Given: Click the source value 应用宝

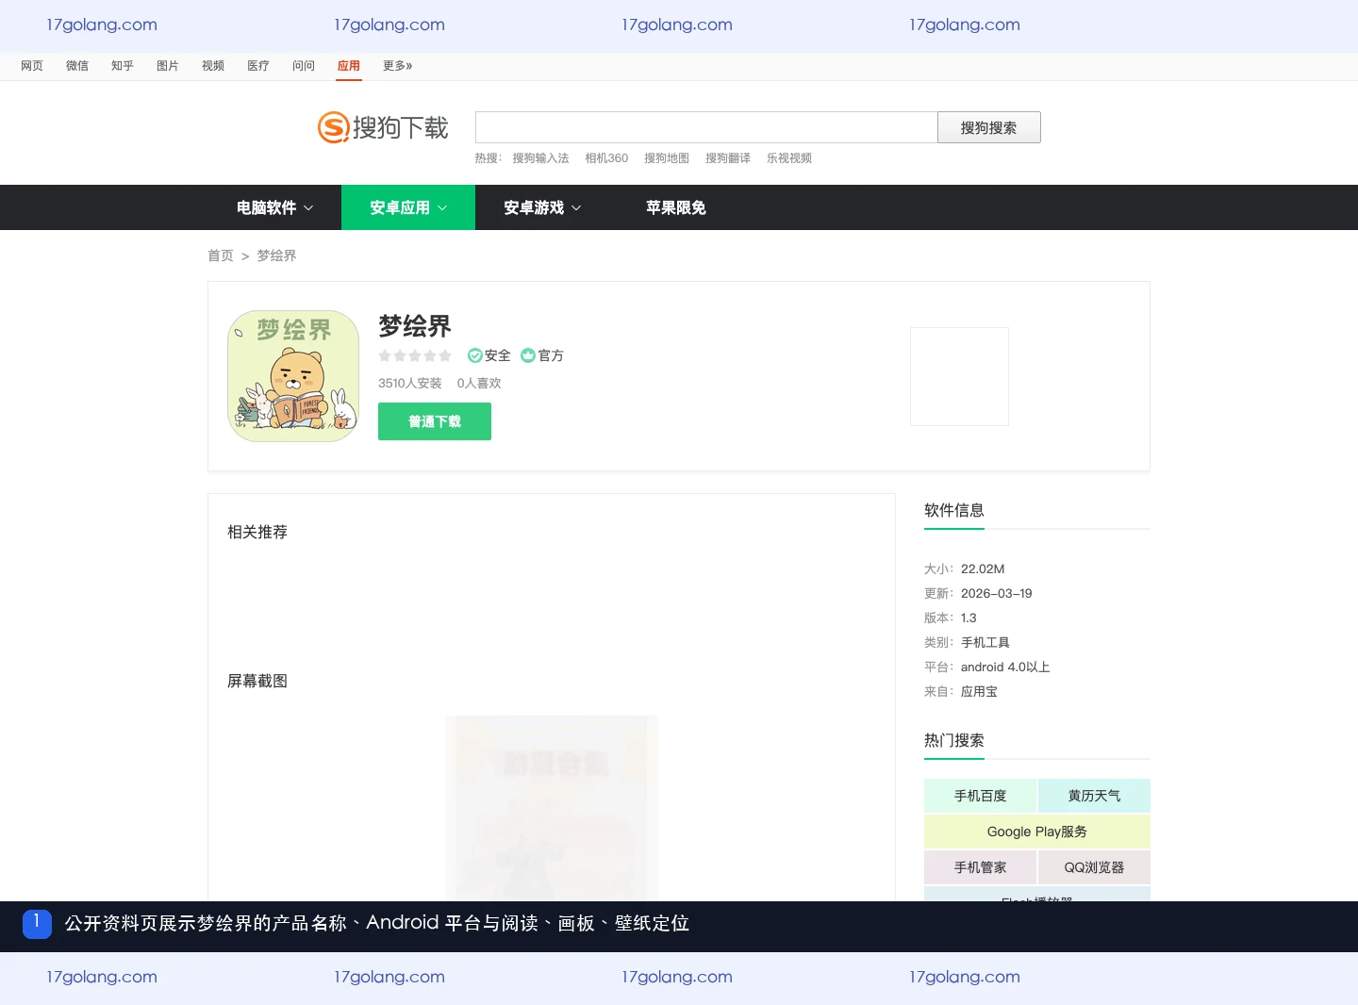Looking at the screenshot, I should click(979, 691).
